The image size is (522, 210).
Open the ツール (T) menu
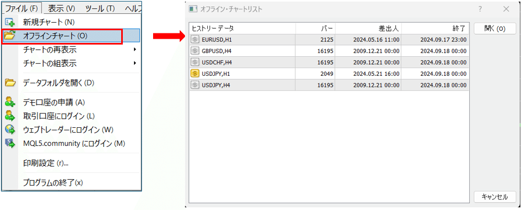pyautogui.click(x=100, y=8)
